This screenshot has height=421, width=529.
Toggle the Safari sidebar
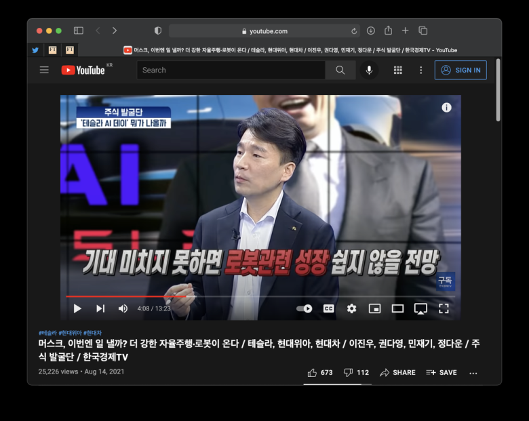click(x=79, y=31)
